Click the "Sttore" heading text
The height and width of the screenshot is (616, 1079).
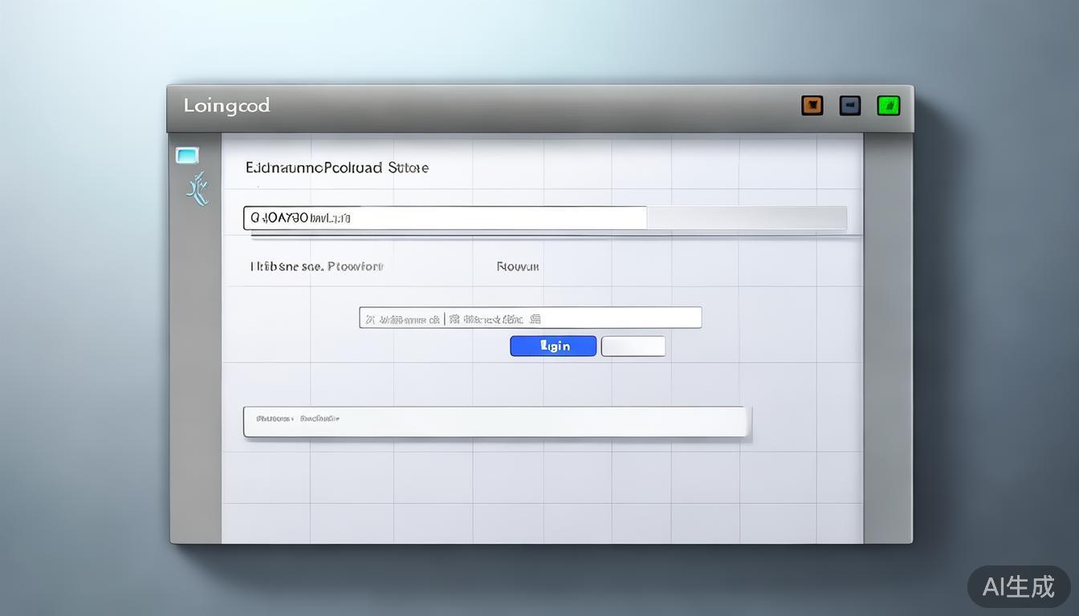click(408, 168)
